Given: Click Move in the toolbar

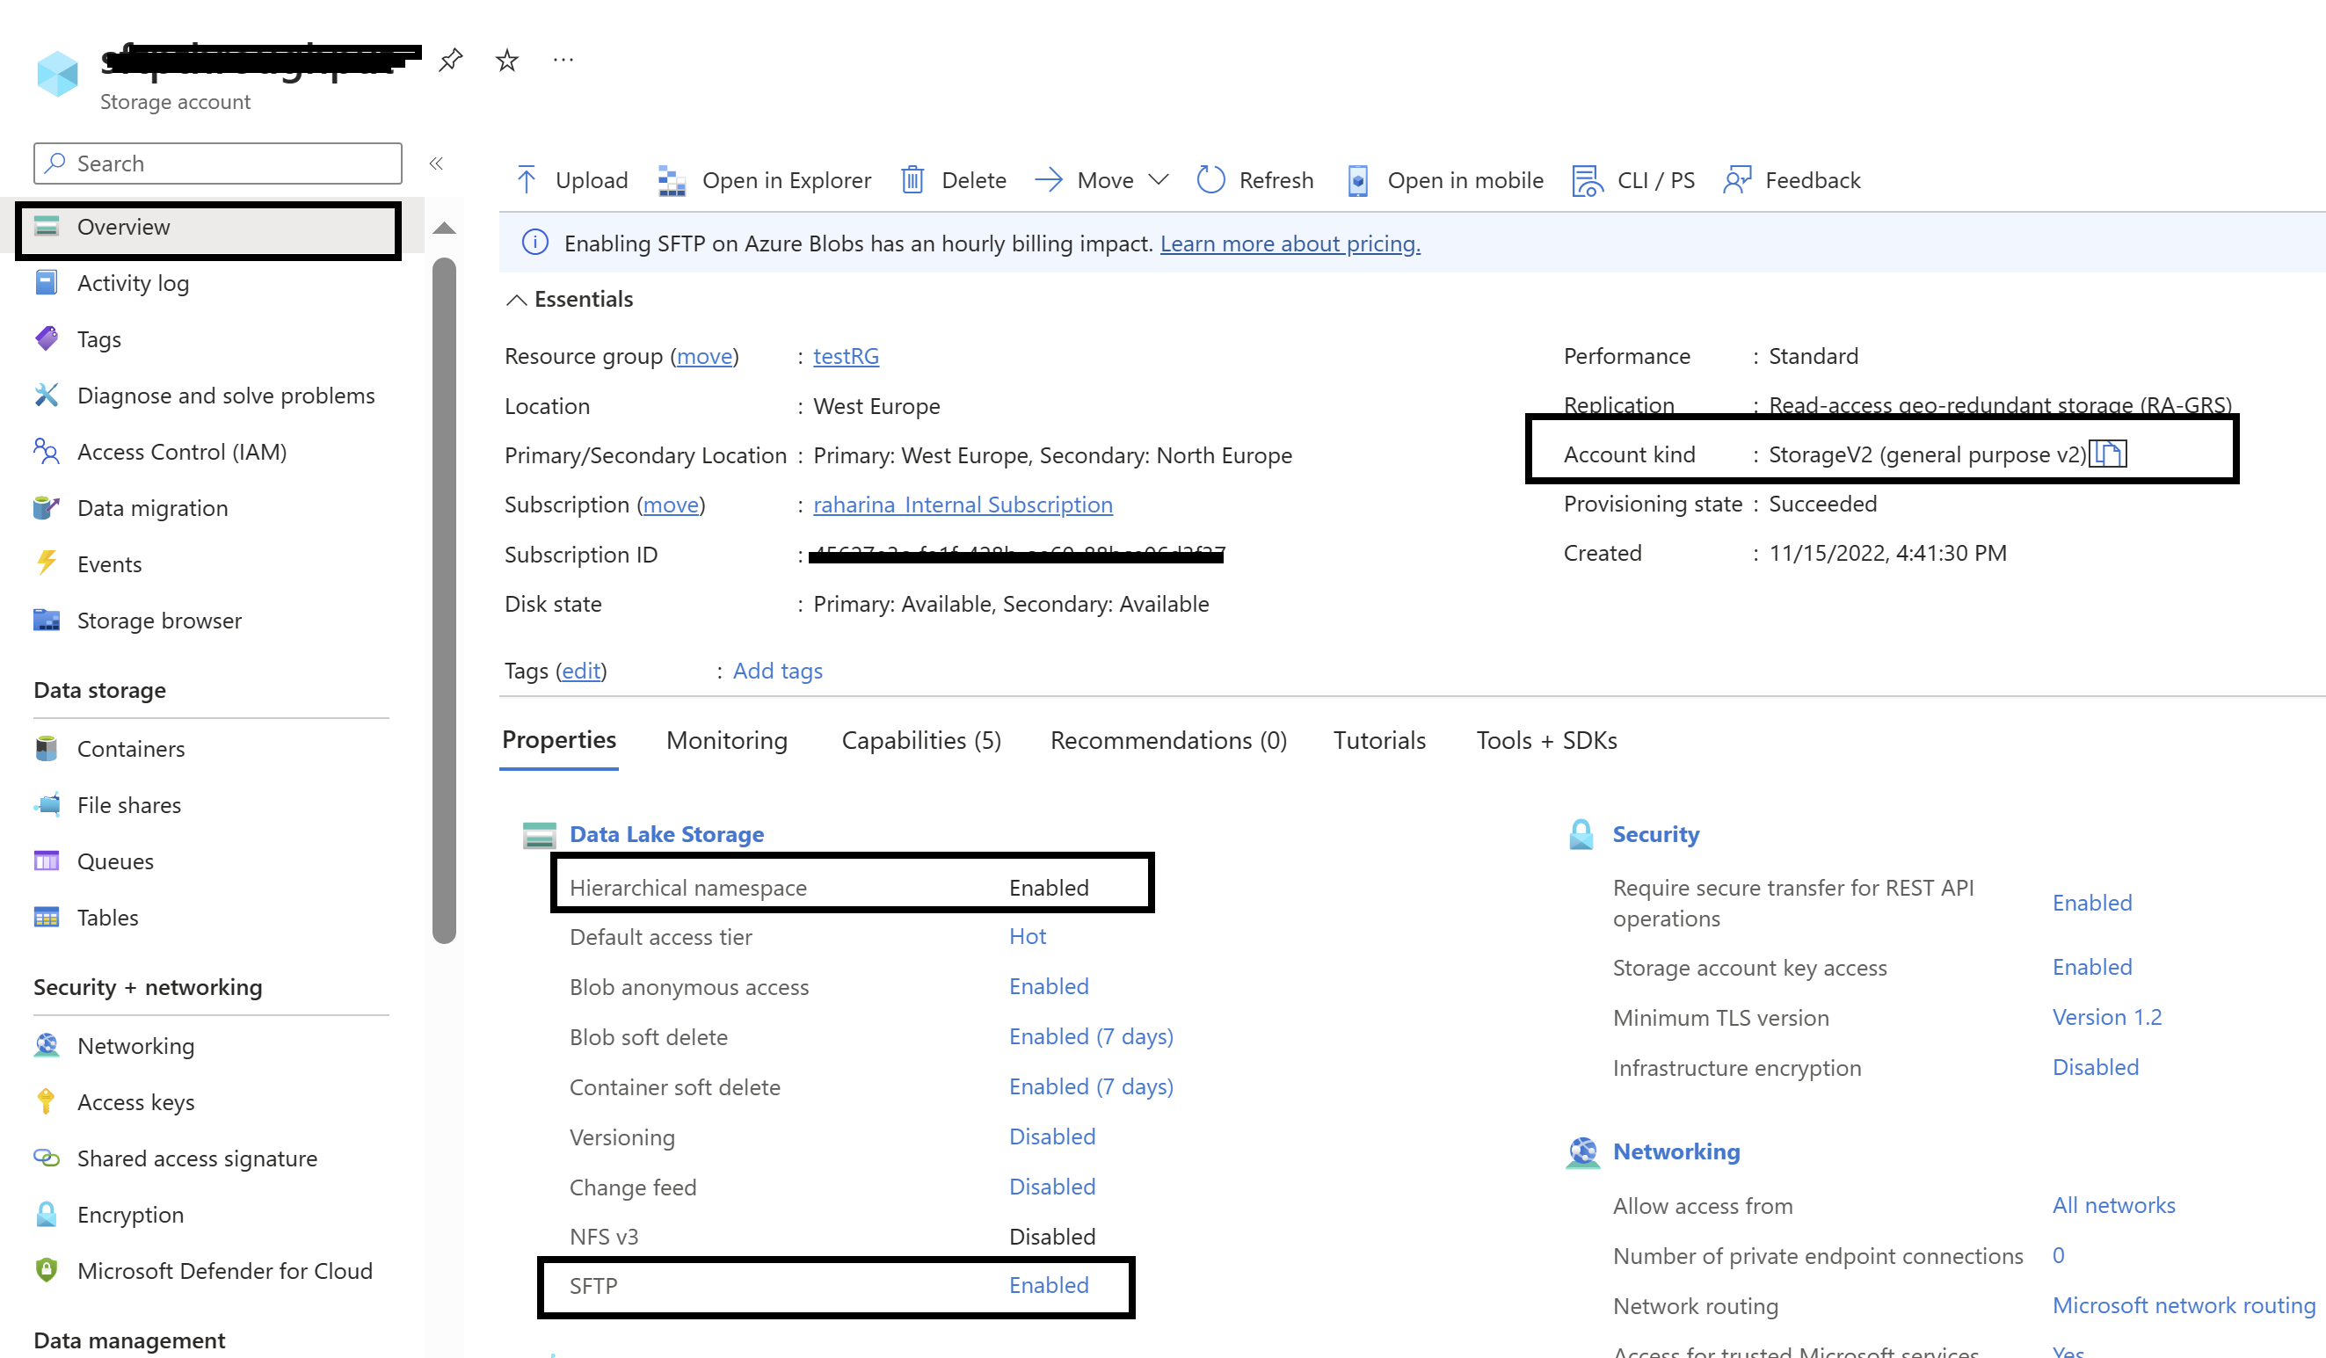Looking at the screenshot, I should pyautogui.click(x=1086, y=180).
